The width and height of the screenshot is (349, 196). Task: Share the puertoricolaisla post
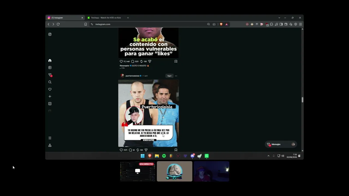146,150
